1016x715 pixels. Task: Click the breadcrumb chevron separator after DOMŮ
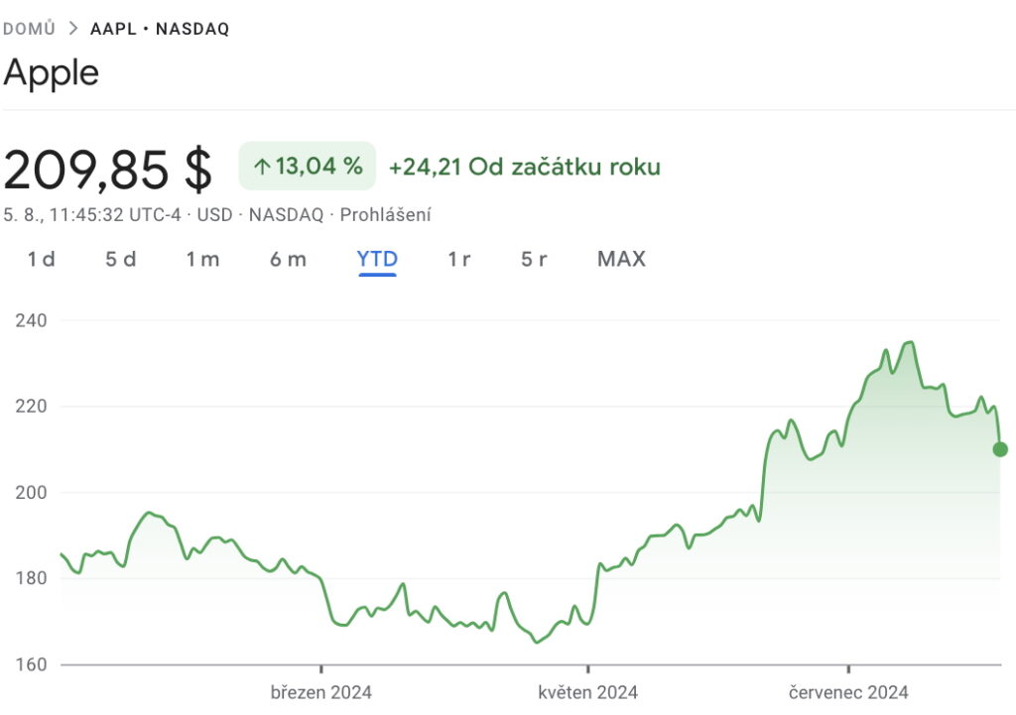73,29
